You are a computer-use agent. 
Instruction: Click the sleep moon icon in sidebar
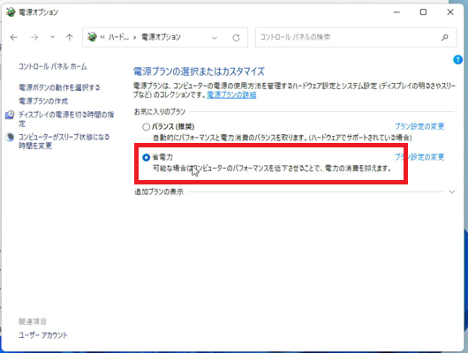point(10,137)
